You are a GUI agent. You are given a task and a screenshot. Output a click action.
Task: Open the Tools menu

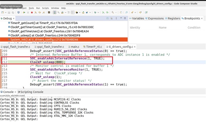pos(31,8)
